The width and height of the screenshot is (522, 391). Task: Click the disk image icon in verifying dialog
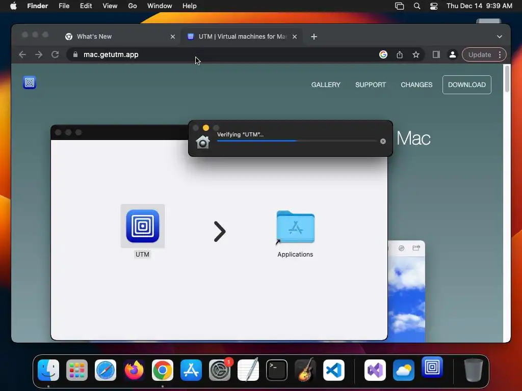tap(203, 142)
